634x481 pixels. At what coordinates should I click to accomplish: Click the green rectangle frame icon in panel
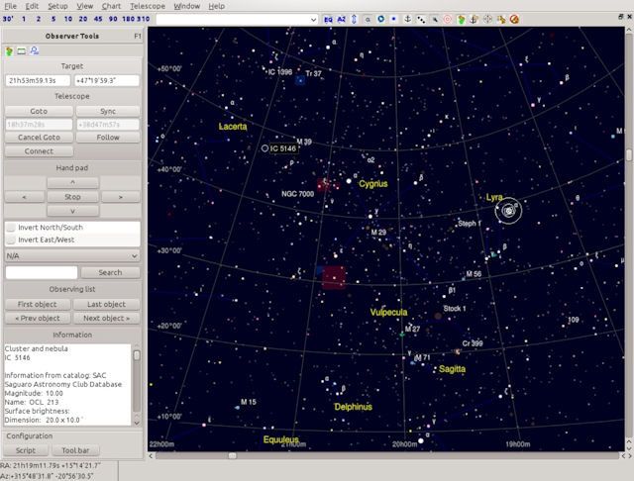pyautogui.click(x=22, y=50)
